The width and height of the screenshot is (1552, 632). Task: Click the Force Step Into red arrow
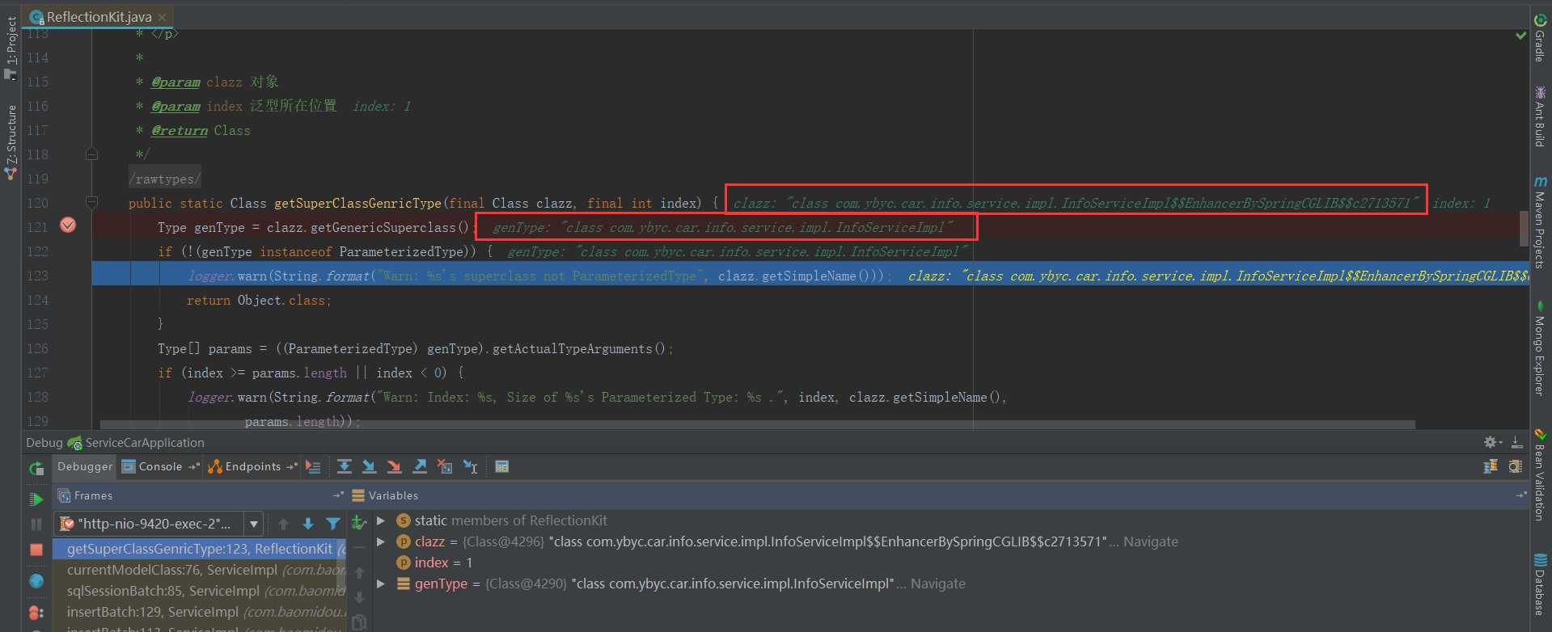[x=395, y=466]
